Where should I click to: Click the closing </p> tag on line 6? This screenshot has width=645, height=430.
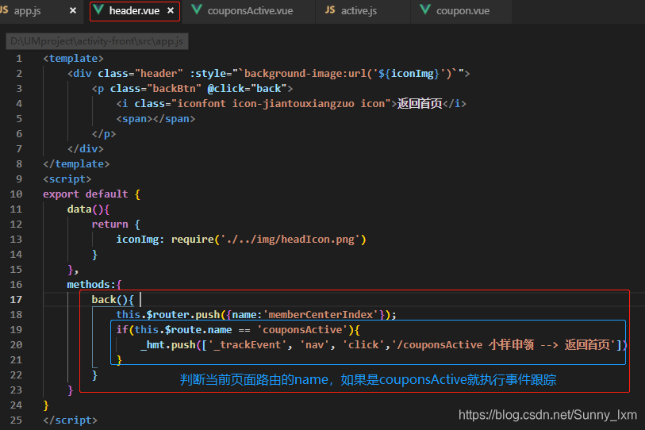pos(104,134)
